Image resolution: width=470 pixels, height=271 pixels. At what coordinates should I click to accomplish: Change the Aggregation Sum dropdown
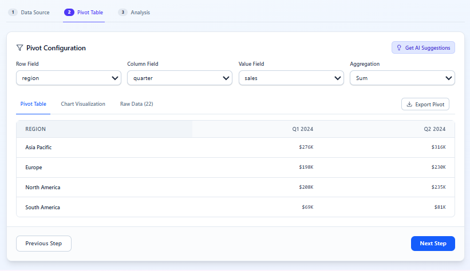point(402,78)
